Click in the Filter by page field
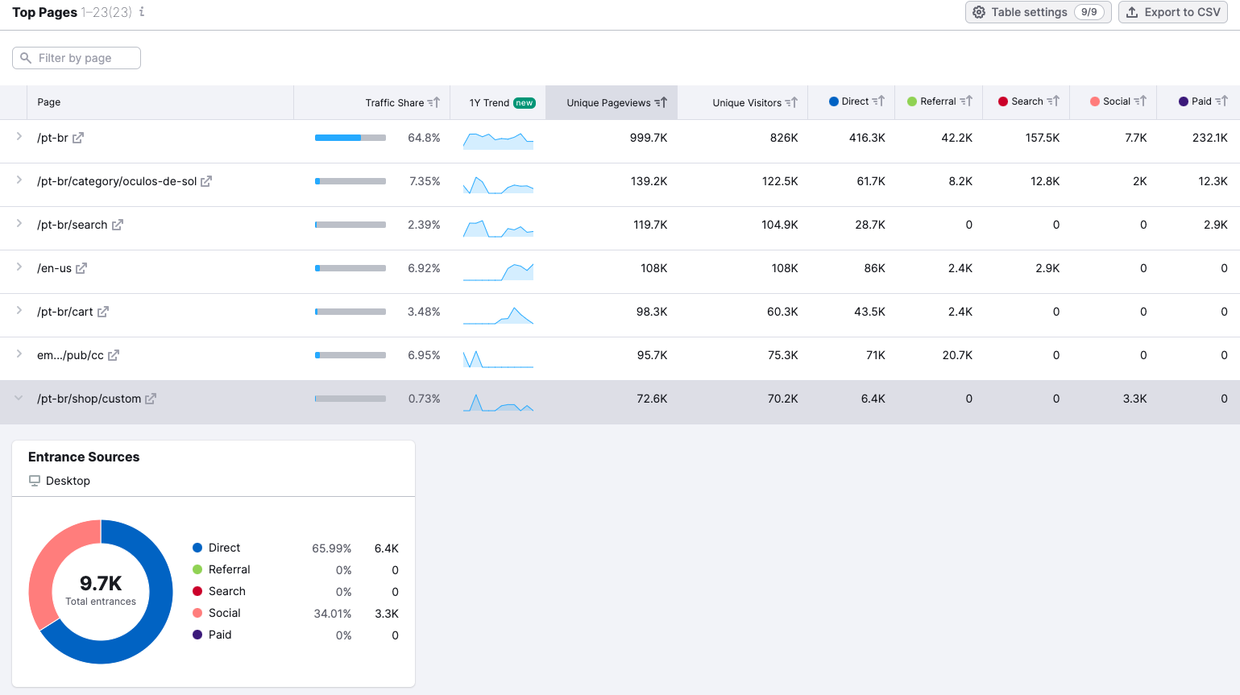This screenshot has width=1240, height=695. [x=77, y=58]
